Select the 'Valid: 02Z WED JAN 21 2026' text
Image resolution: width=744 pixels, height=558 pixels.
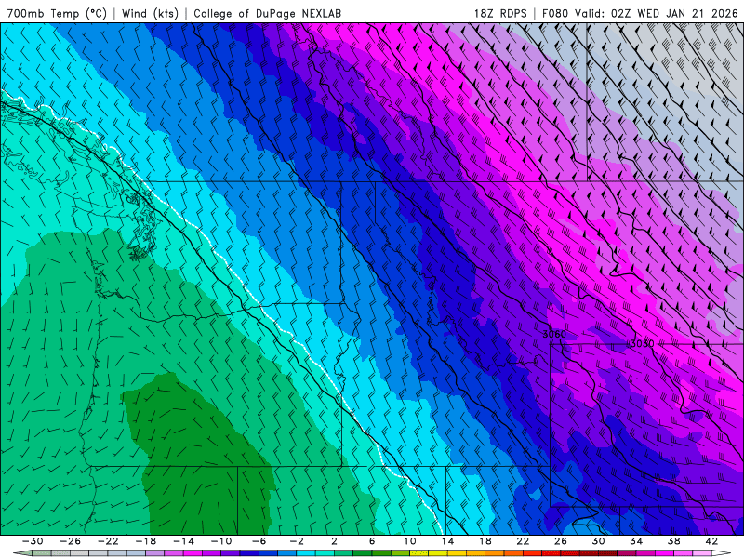click(657, 13)
